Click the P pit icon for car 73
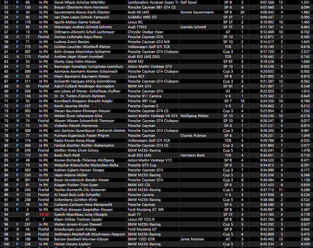Screen dimensions: 313x248 pos(17,116)
